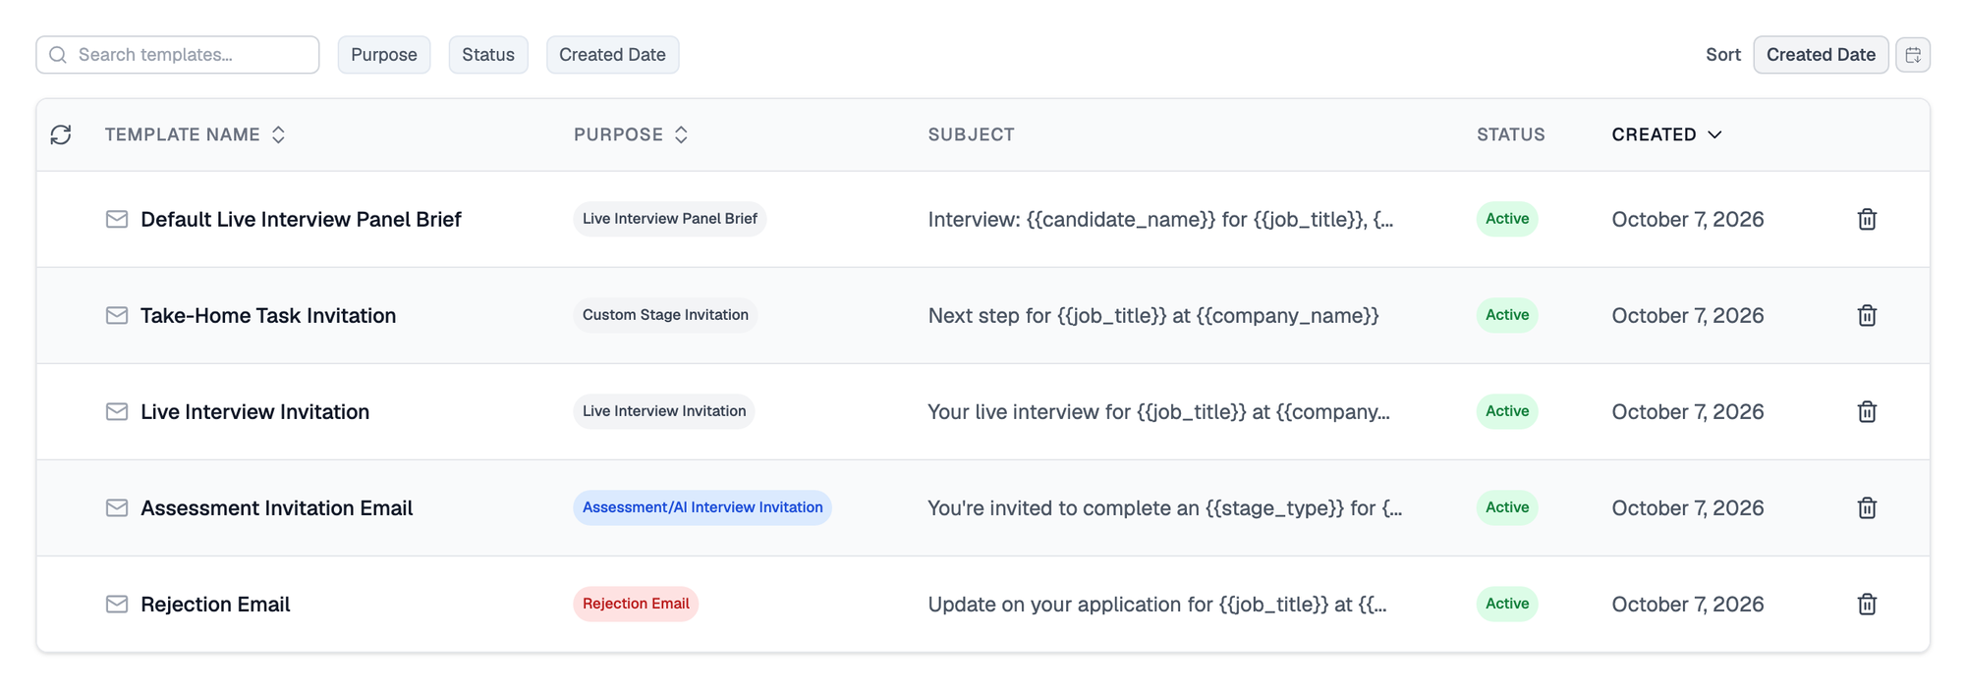The width and height of the screenshot is (1965, 687).
Task: Click the STATUS column header
Action: point(1510,134)
